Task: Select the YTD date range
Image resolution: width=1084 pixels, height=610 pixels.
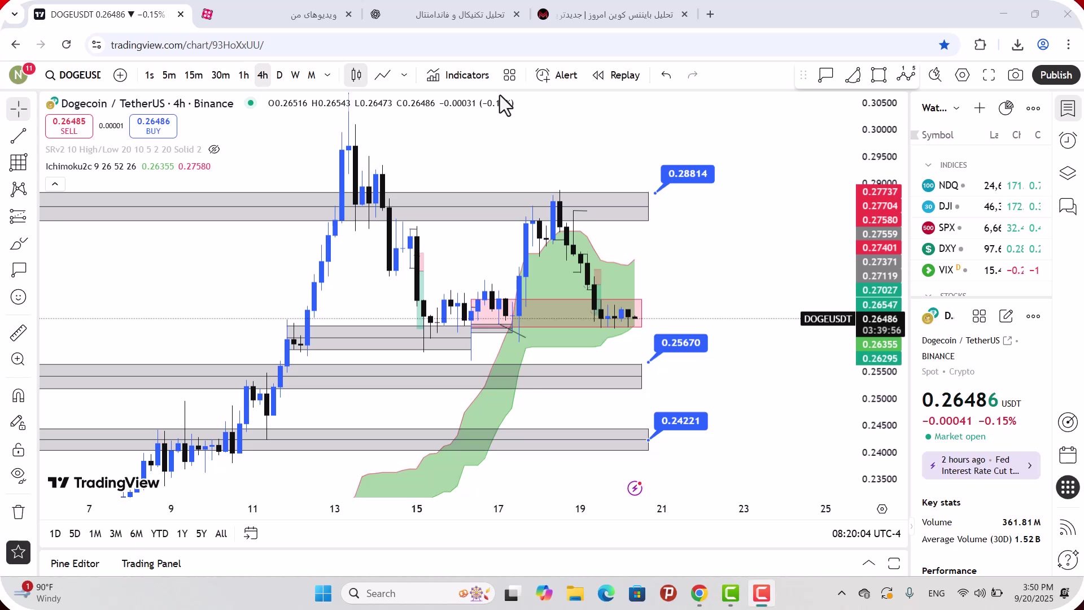Action: point(159,534)
